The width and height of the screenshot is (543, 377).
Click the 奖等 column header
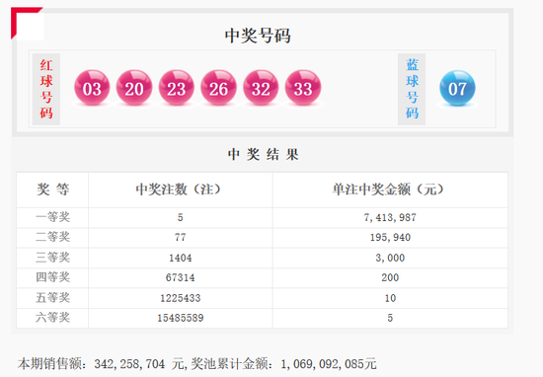click(53, 189)
